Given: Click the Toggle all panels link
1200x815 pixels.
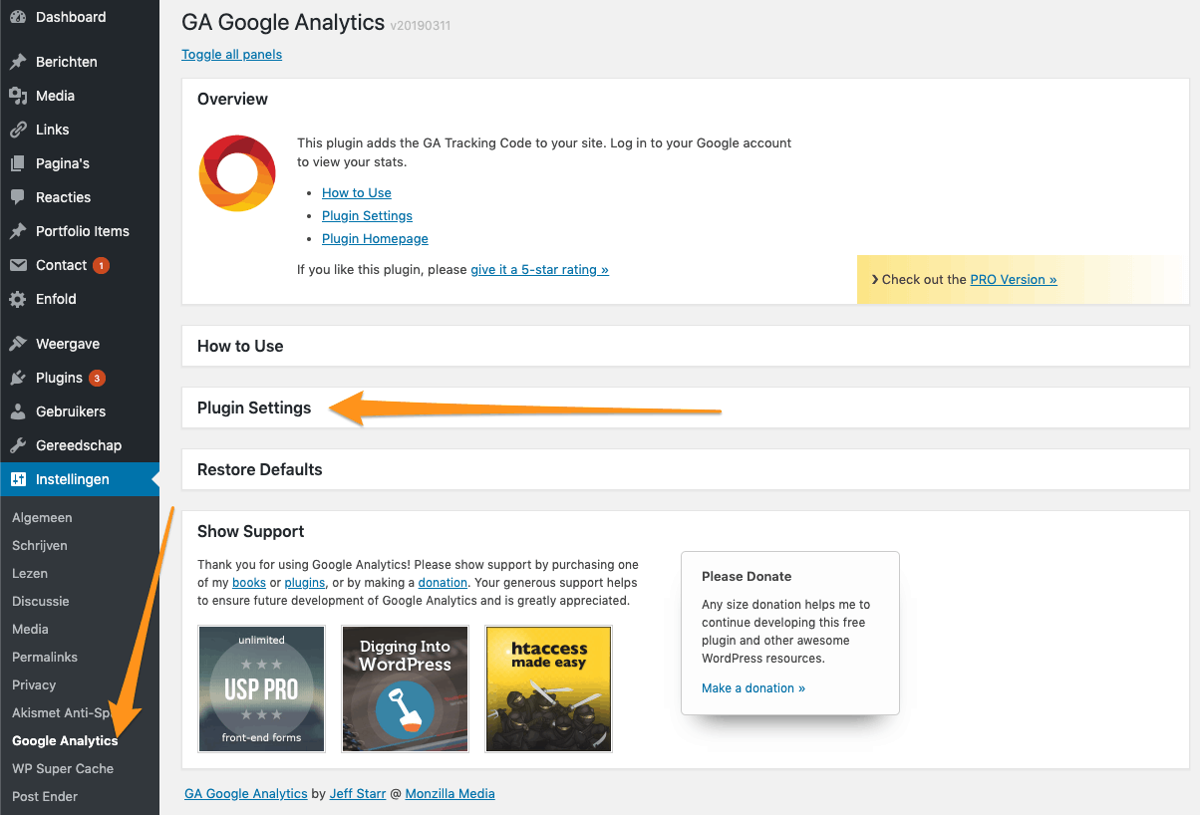Looking at the screenshot, I should point(231,54).
